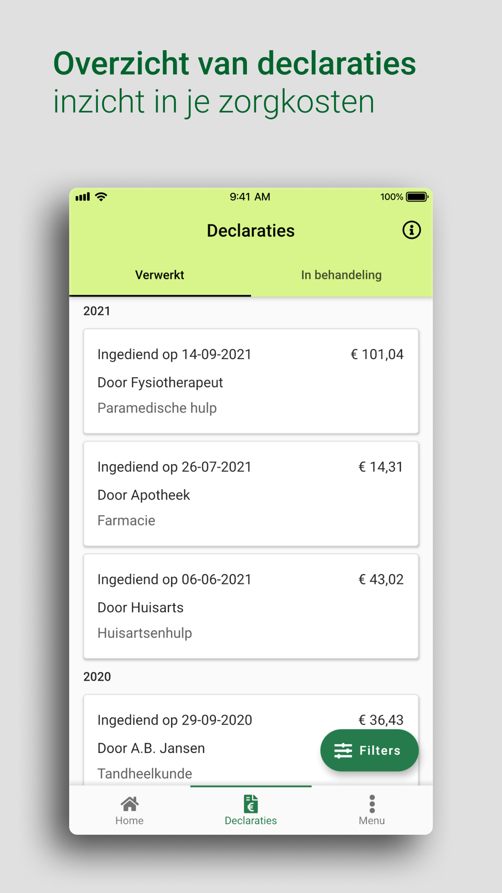502x893 pixels.
Task: Tap the Declaraties euro document icon
Action: tap(250, 804)
